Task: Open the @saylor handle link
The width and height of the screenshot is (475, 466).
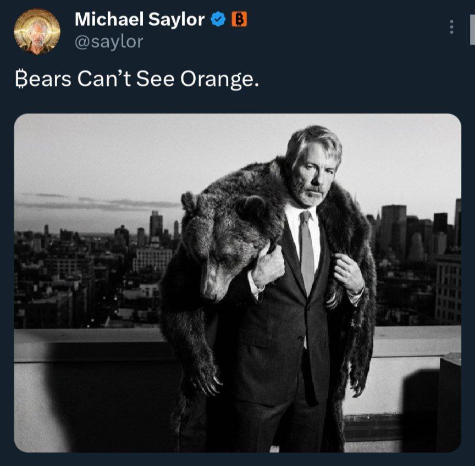Action: 109,42
